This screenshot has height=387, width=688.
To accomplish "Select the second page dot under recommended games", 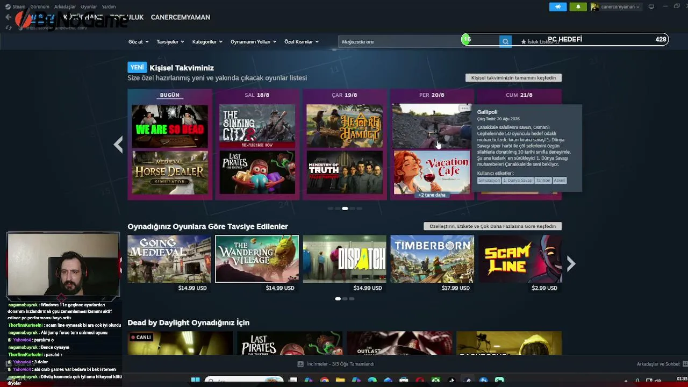I will coord(346,299).
